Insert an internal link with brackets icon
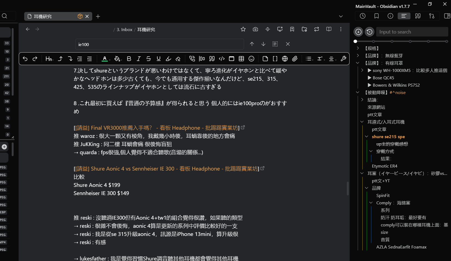 275,59
